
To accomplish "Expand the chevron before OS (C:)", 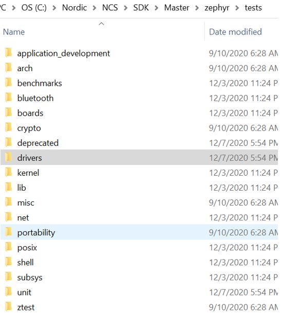I will (x=14, y=8).
